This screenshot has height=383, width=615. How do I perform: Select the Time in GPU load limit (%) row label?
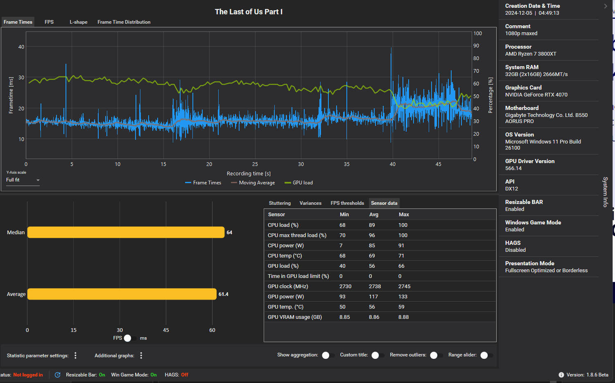(298, 276)
